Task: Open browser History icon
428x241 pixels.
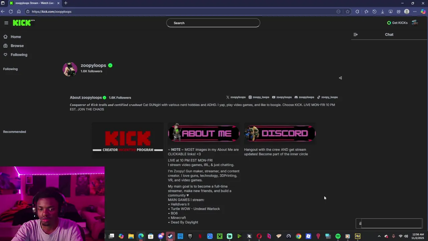Action: click(x=374, y=11)
